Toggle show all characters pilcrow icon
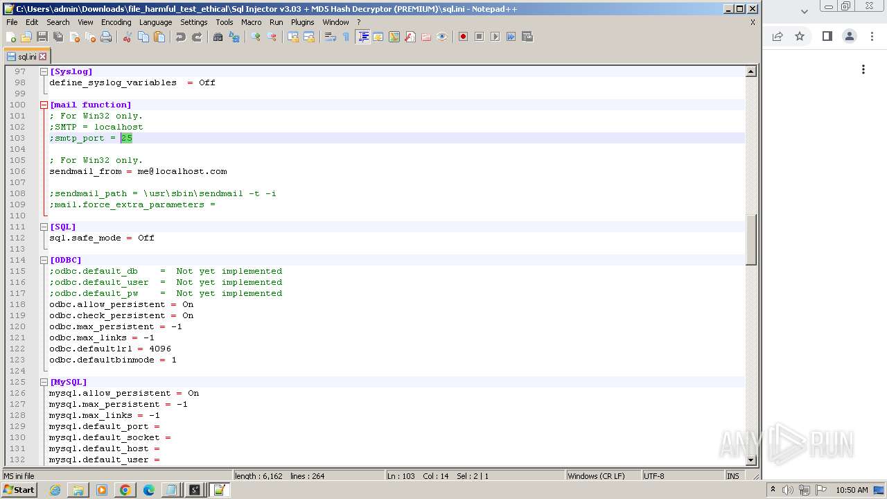The image size is (887, 499). pos(346,37)
